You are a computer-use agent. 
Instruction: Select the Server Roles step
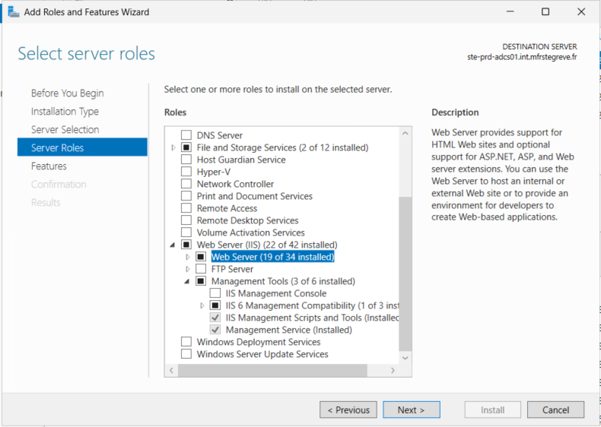[x=82, y=147]
